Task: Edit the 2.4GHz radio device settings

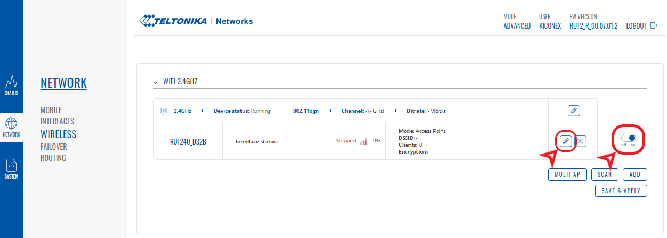Action: (573, 110)
